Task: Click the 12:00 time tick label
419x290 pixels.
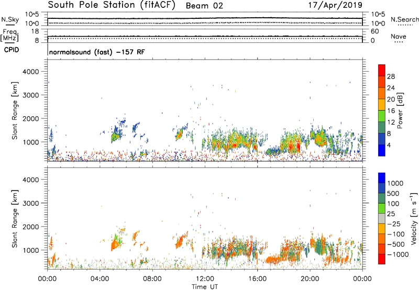Action: 205,279
